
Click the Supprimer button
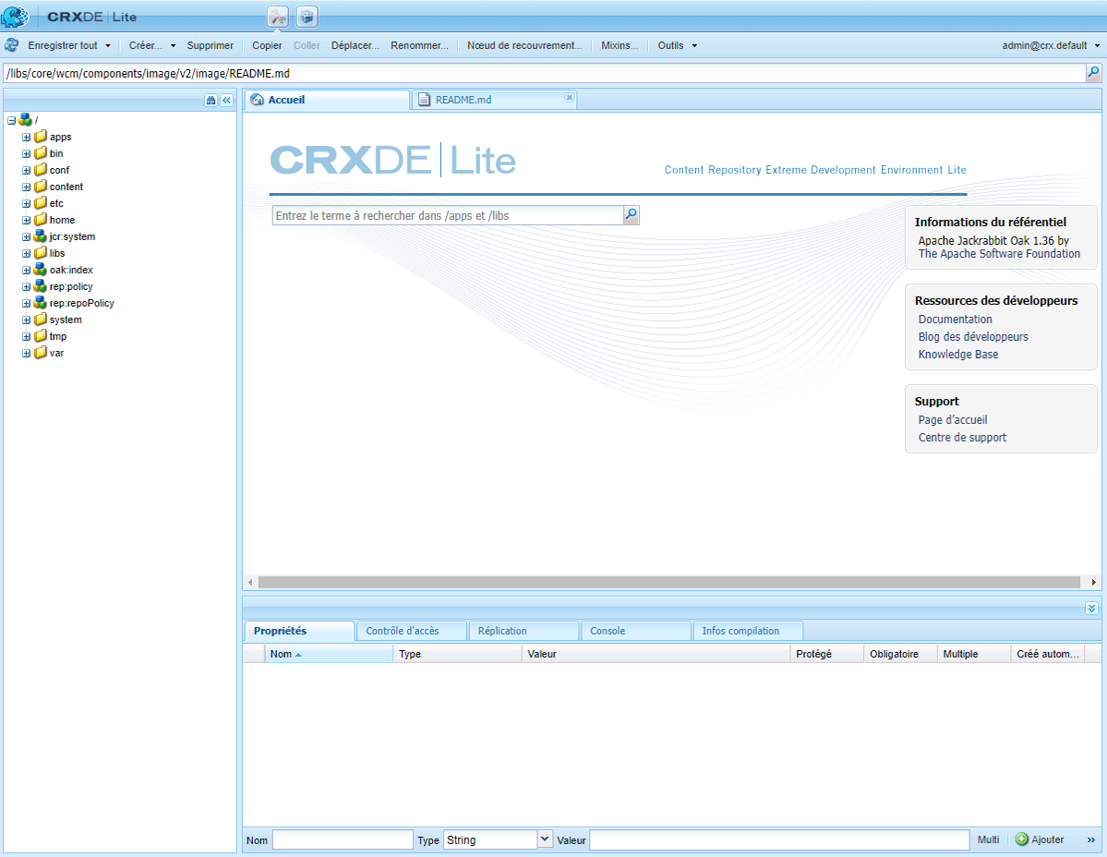pos(210,44)
